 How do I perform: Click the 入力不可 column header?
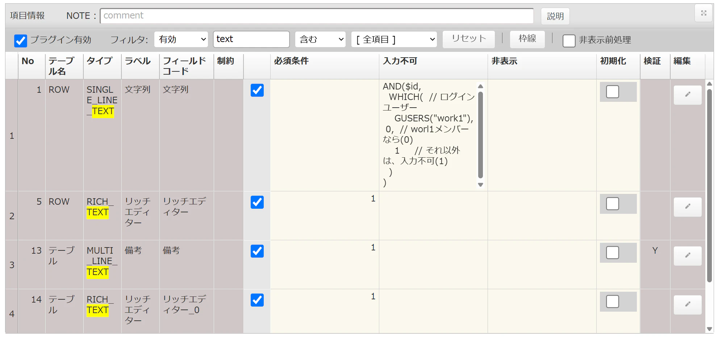point(433,66)
